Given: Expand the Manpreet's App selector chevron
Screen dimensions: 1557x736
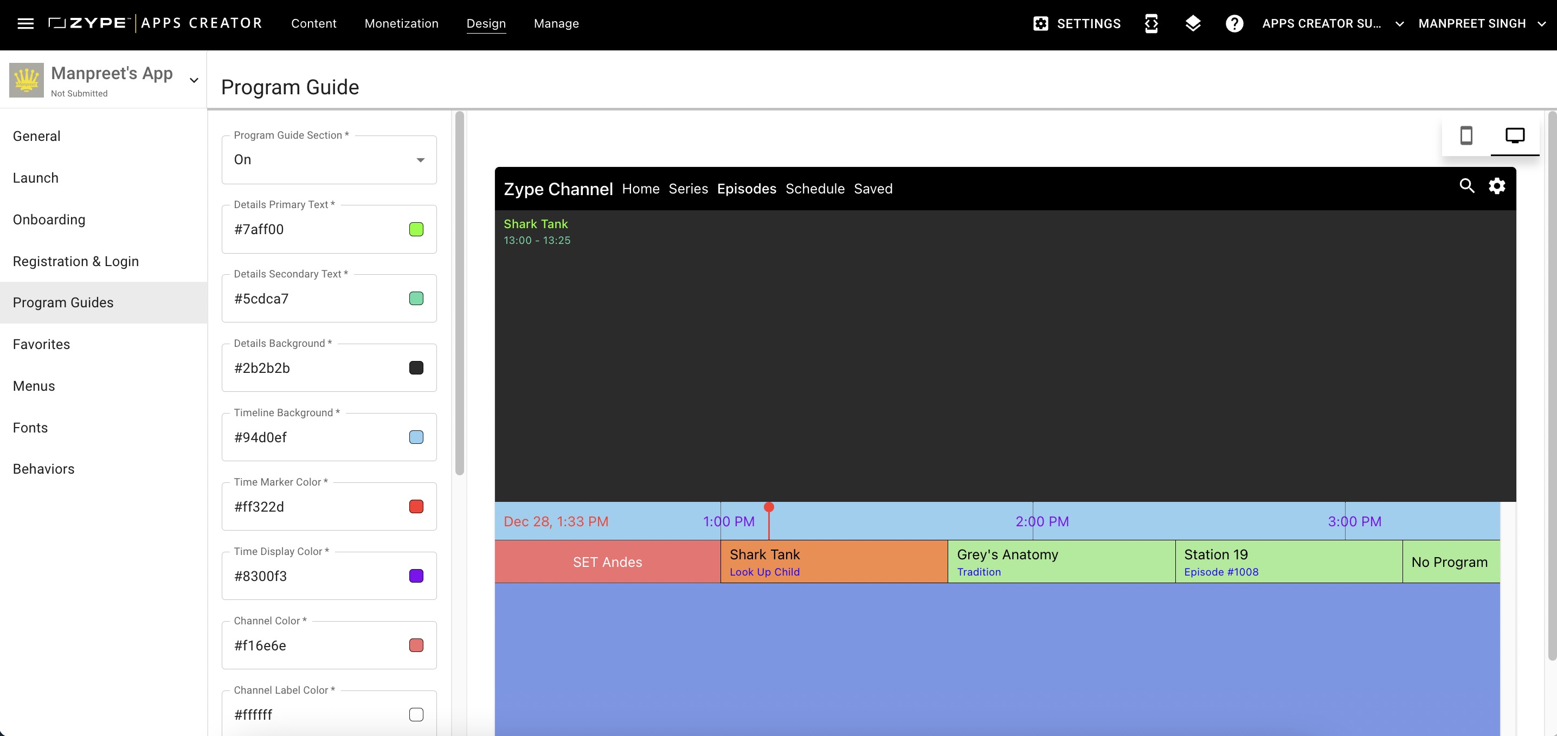Looking at the screenshot, I should [x=194, y=80].
